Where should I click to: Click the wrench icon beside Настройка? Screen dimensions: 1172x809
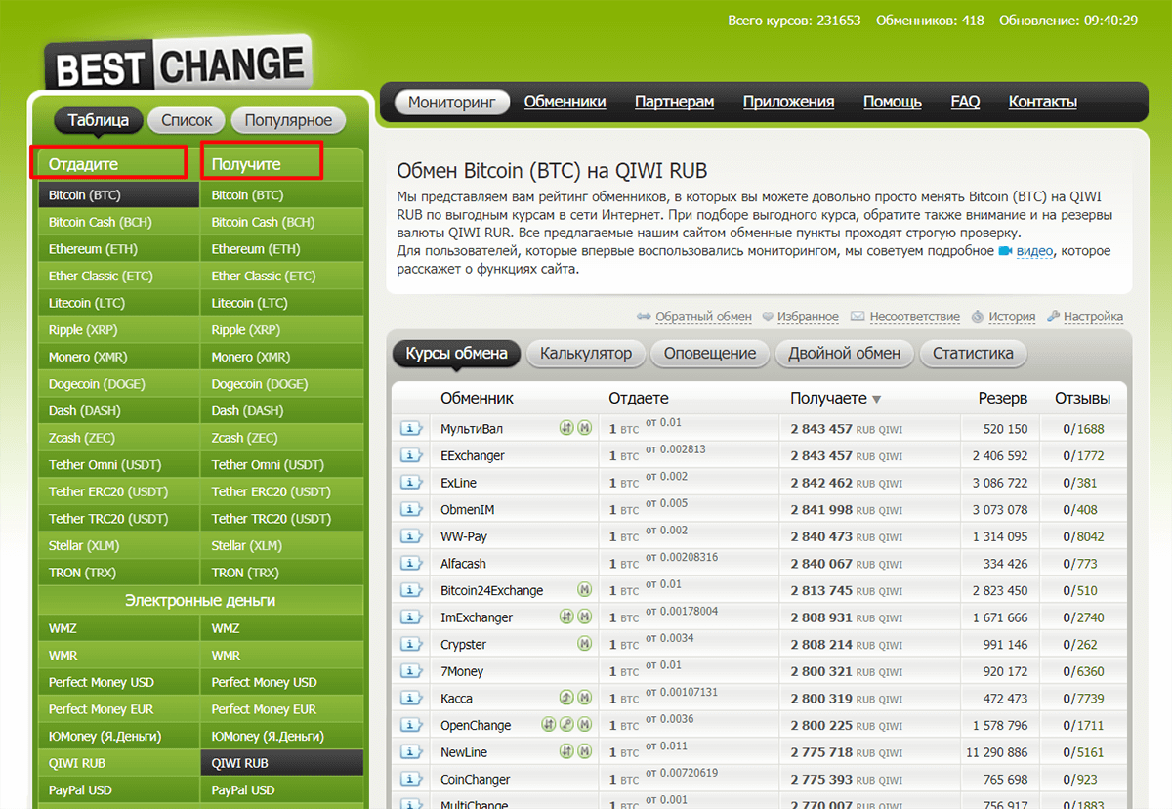(1053, 317)
